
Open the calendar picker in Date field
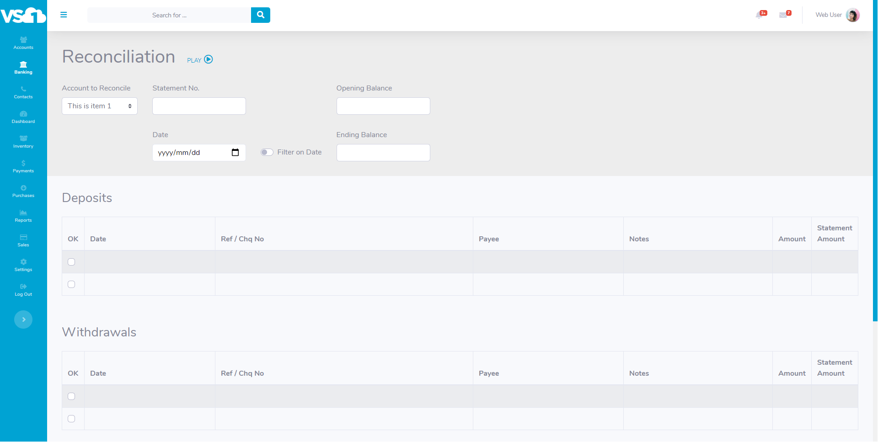pos(235,153)
